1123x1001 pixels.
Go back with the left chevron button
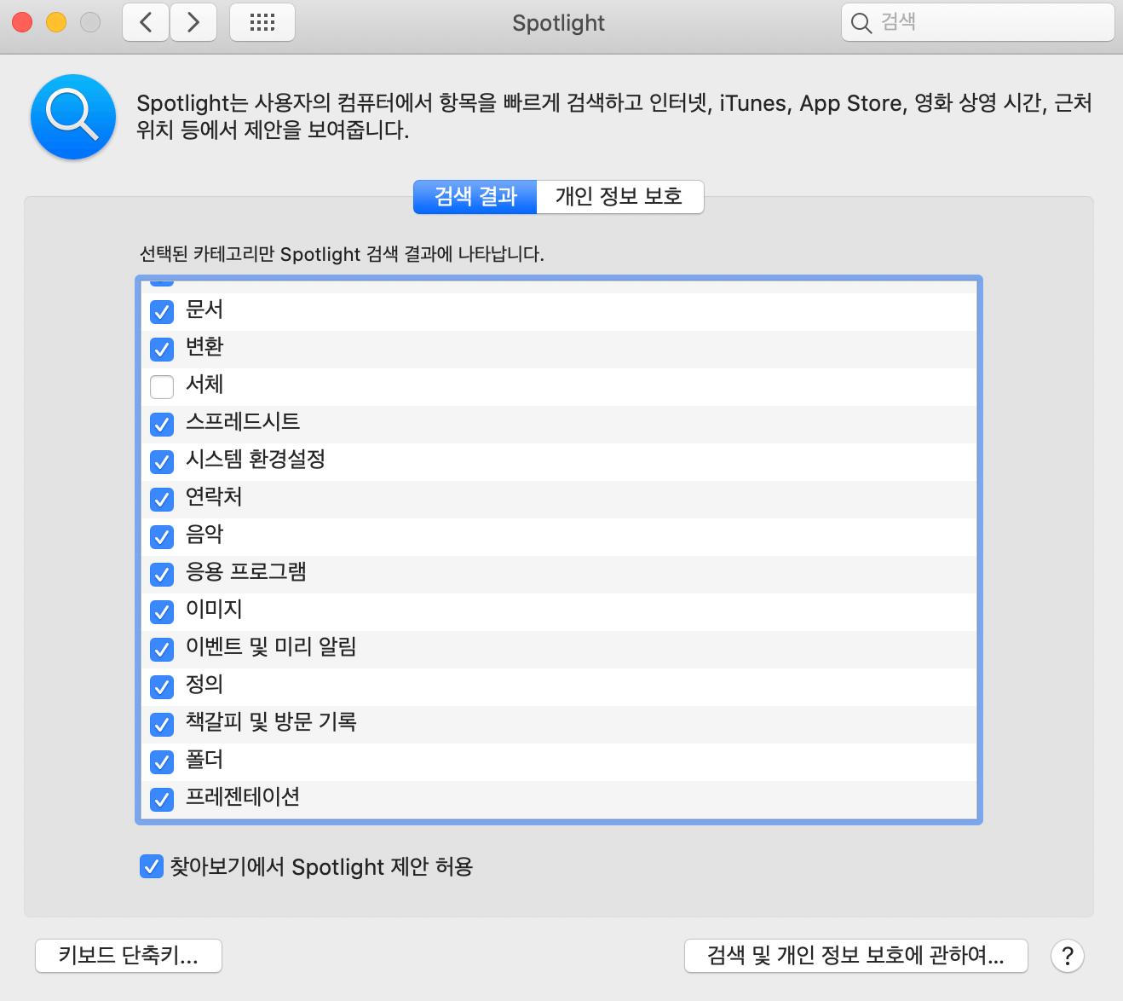point(146,22)
